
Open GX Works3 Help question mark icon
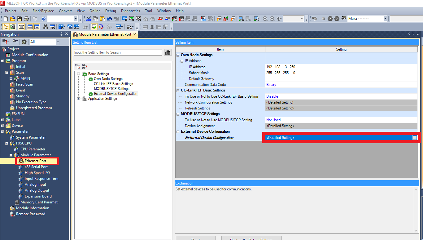click(x=44, y=19)
